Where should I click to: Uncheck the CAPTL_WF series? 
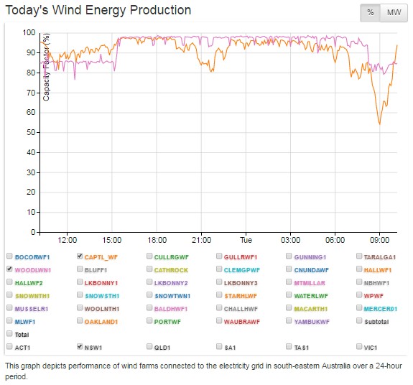coord(80,256)
